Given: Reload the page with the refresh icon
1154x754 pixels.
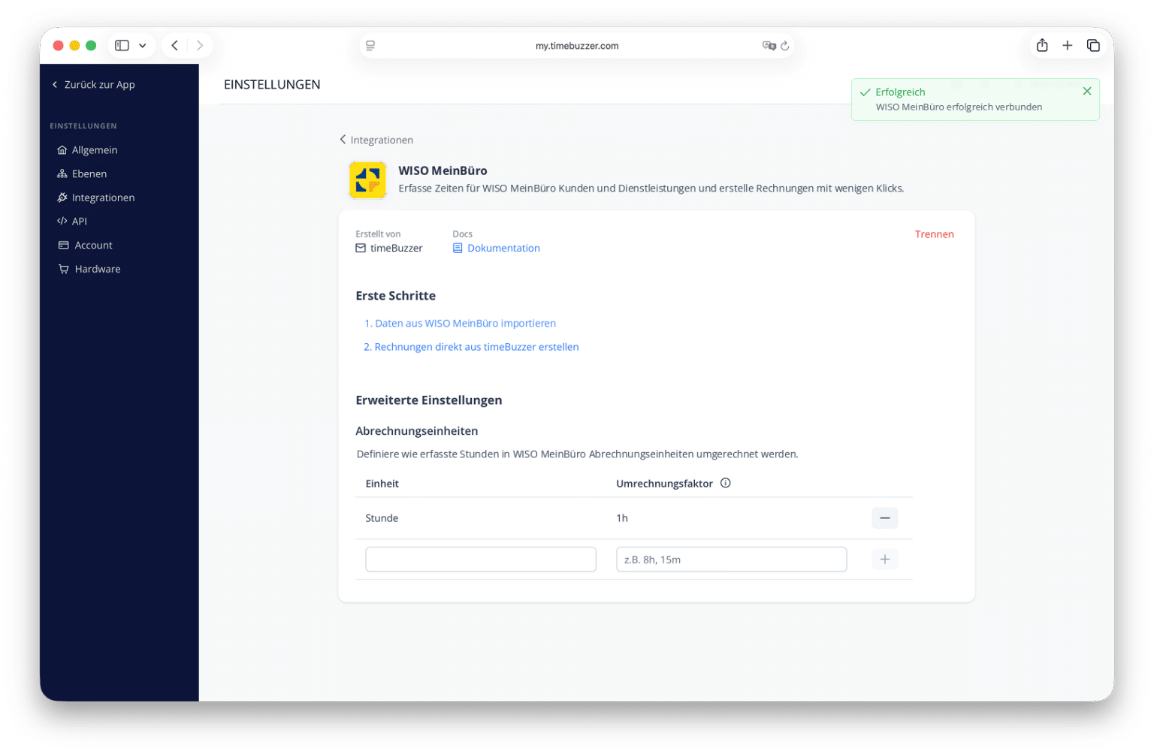Looking at the screenshot, I should tap(785, 46).
